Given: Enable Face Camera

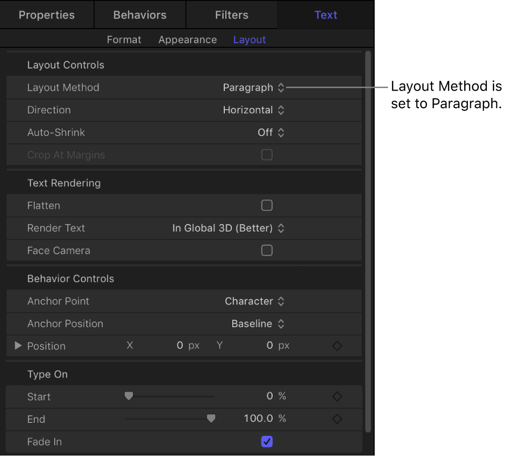Looking at the screenshot, I should tap(267, 250).
